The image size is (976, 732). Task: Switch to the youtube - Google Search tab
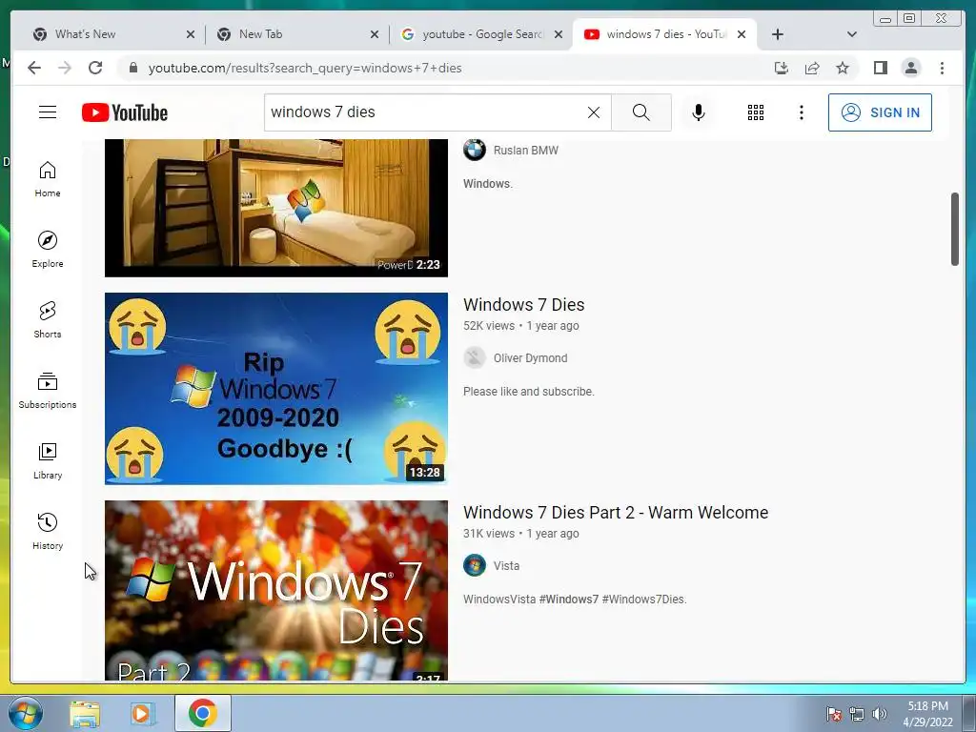pyautogui.click(x=477, y=34)
